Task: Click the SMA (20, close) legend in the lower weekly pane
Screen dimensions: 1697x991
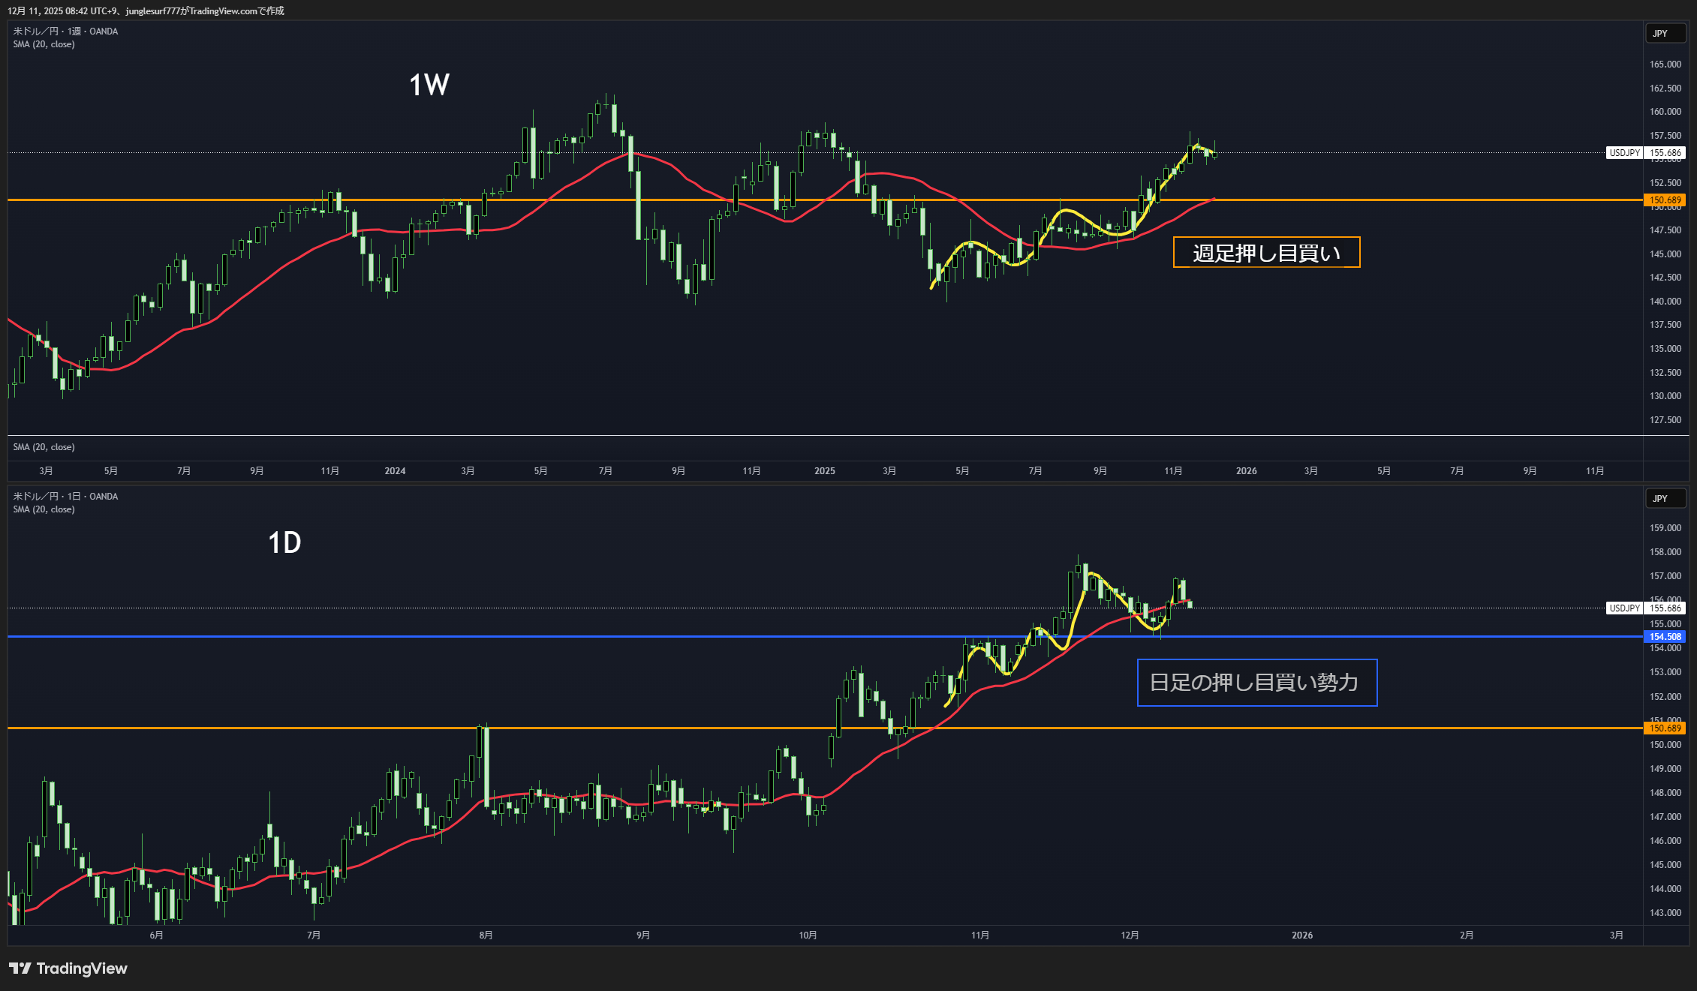Action: coord(44,447)
